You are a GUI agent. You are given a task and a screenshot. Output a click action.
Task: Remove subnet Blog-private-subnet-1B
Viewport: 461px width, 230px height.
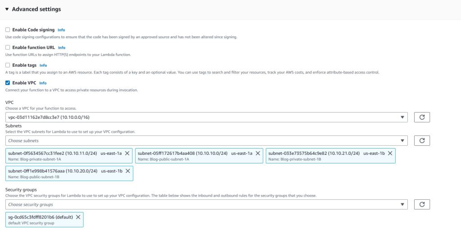tap(390, 153)
